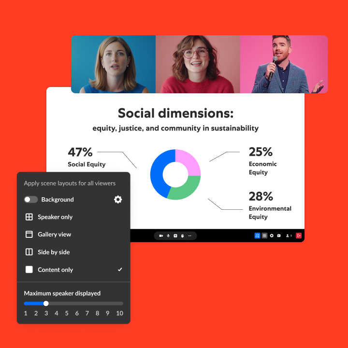Select the woman with glasses video
The width and height of the screenshot is (348, 348).
pyautogui.click(x=198, y=64)
